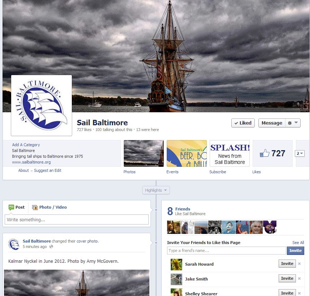Click the globe privacy icon on post
Viewport: 310px width, 296px height.
tap(51, 247)
